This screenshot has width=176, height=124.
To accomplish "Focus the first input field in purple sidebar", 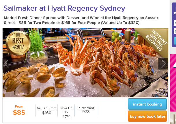I will [x=175, y=23].
